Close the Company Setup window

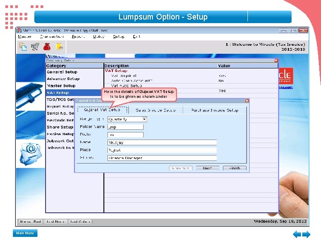pyautogui.click(x=276, y=60)
